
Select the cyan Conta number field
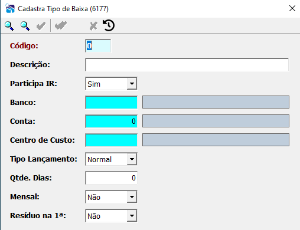point(111,121)
